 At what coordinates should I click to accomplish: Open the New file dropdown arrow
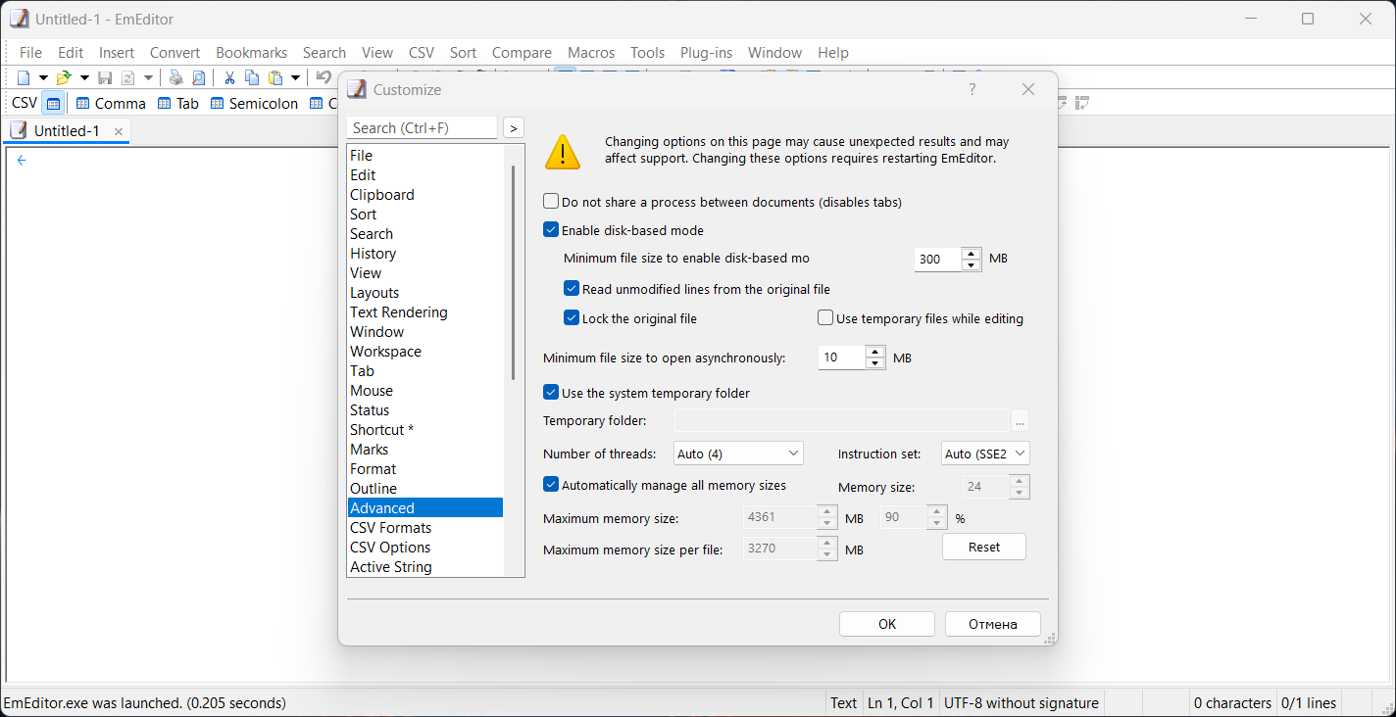coord(43,77)
